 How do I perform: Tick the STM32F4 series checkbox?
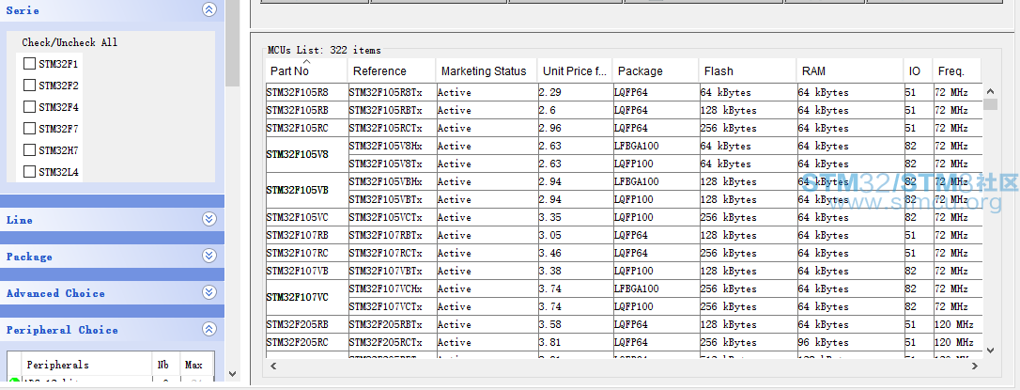point(29,107)
